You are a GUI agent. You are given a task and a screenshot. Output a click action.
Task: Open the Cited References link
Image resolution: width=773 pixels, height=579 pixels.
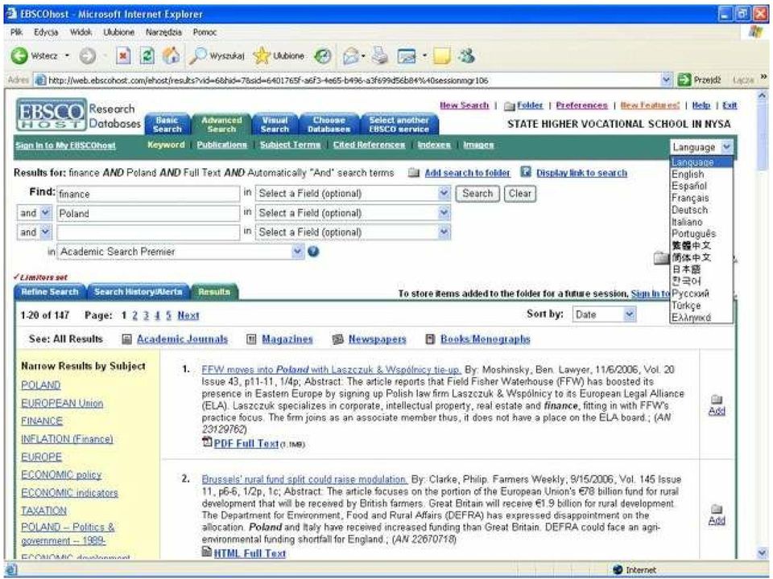click(x=369, y=145)
